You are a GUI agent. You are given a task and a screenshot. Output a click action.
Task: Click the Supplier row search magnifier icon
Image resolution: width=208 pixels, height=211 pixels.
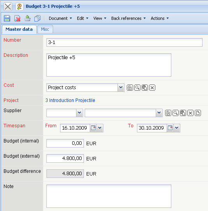click(x=176, y=113)
